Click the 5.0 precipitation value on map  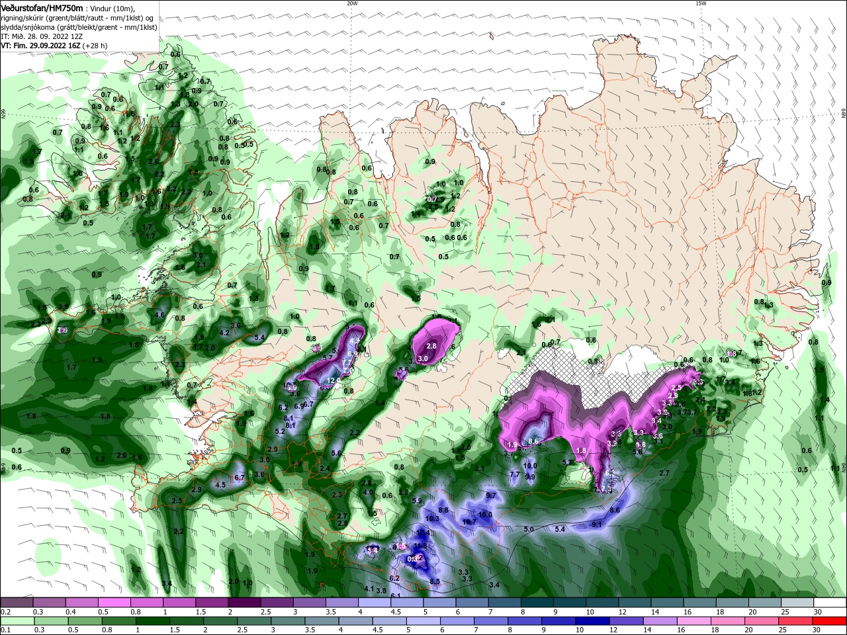coord(529,529)
